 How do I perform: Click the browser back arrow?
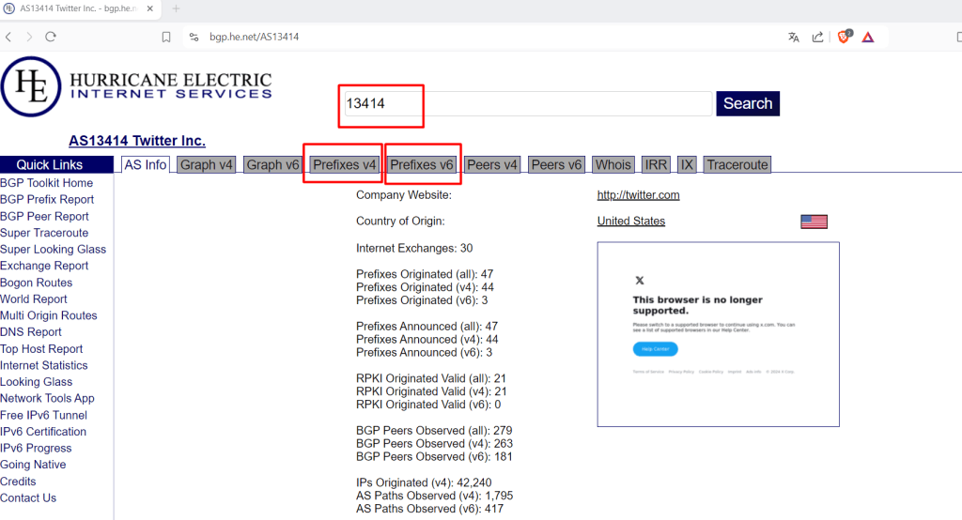click(x=8, y=37)
